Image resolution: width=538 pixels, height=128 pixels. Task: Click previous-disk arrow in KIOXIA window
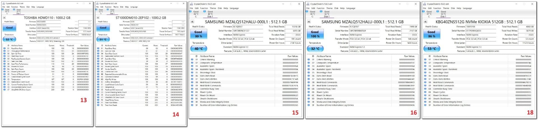(425, 21)
